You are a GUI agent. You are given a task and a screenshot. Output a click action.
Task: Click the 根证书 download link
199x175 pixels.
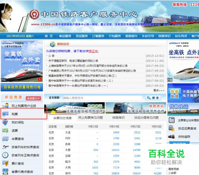click(93, 51)
